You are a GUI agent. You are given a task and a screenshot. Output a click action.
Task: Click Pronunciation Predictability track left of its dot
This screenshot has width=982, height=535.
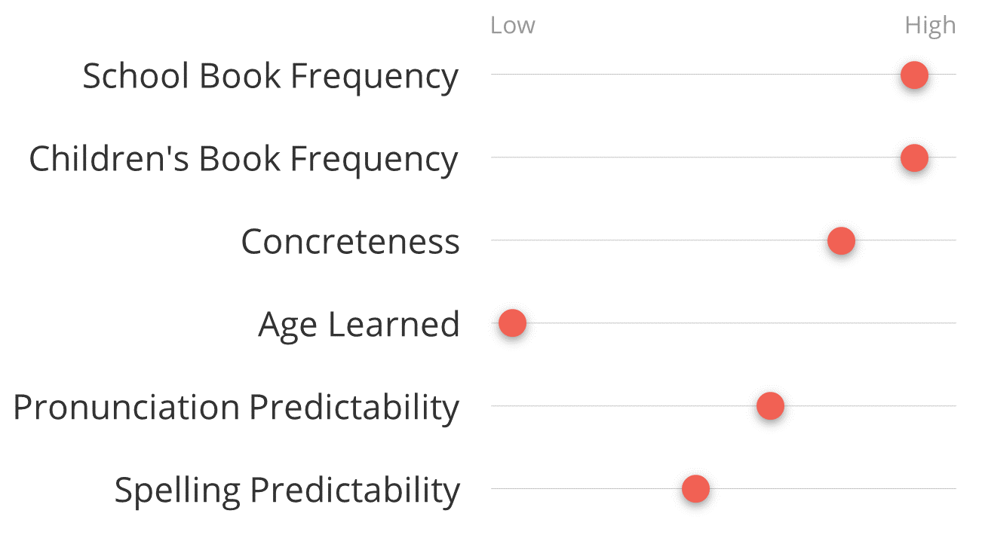point(624,406)
